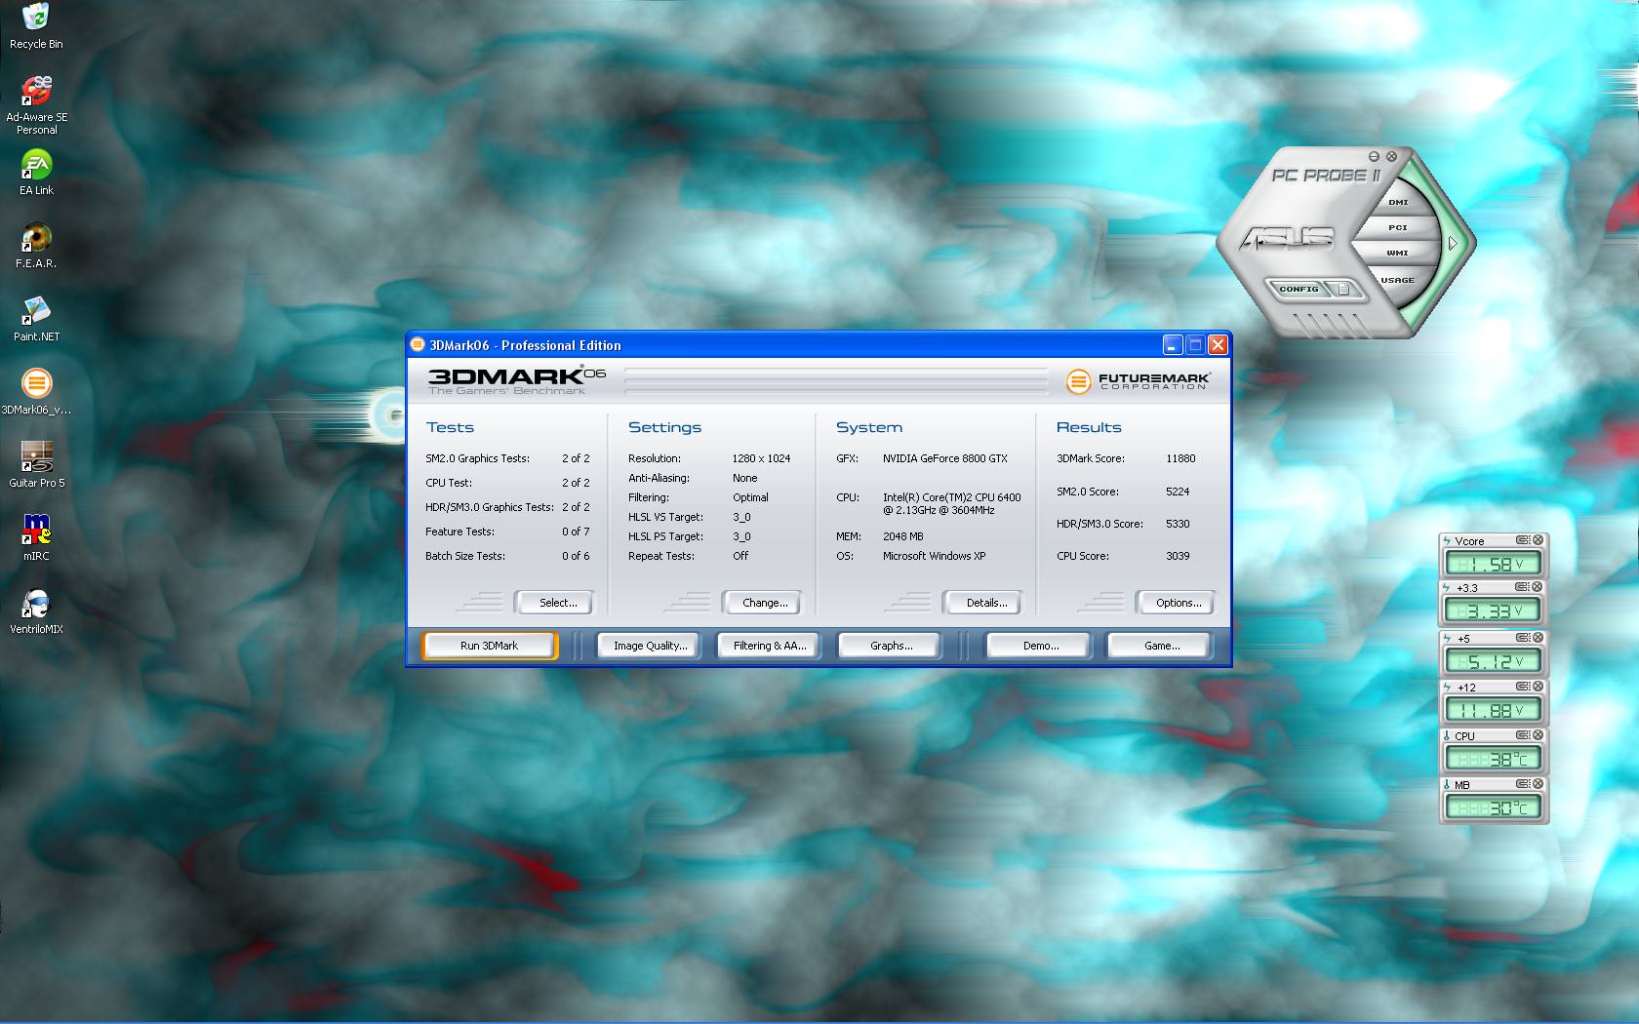Click the dock icon on the Vcore sensor

click(1522, 539)
